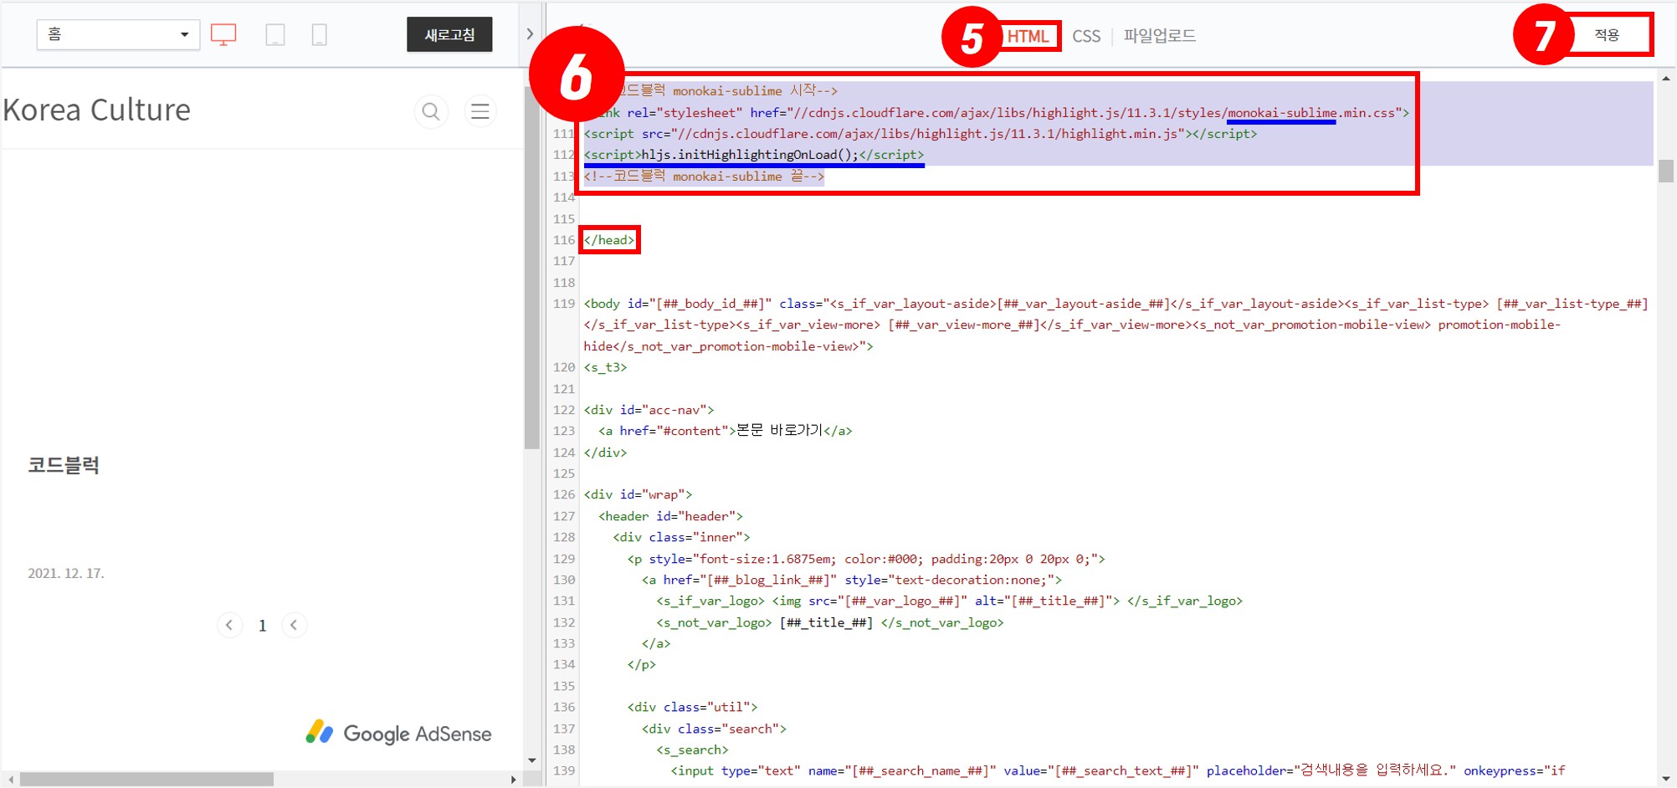Click the 본문 바로가기 anchor line

point(725,431)
